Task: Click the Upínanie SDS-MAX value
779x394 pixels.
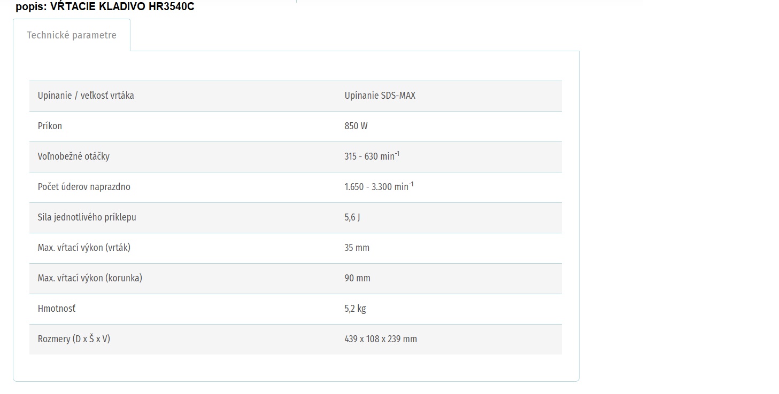Action: 380,96
